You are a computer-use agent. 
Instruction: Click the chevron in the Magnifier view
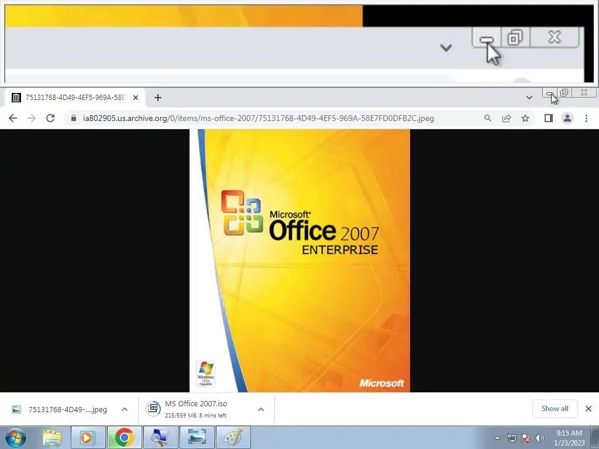coord(446,48)
